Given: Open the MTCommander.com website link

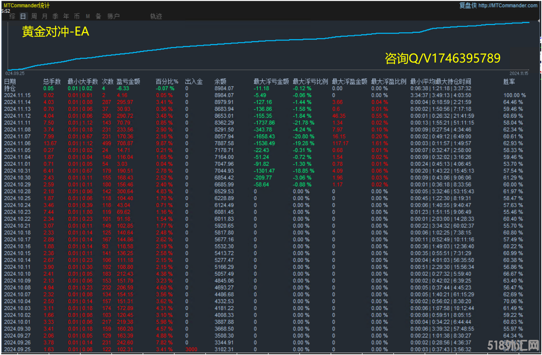Looking at the screenshot, I should click(x=508, y=5).
